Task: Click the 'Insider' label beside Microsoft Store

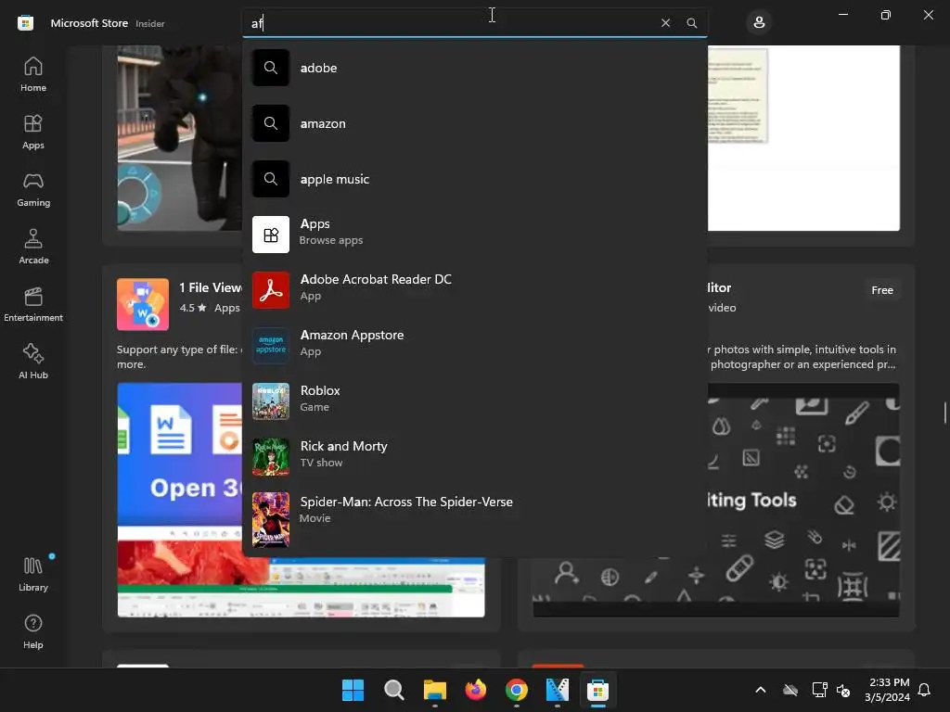Action: (149, 23)
